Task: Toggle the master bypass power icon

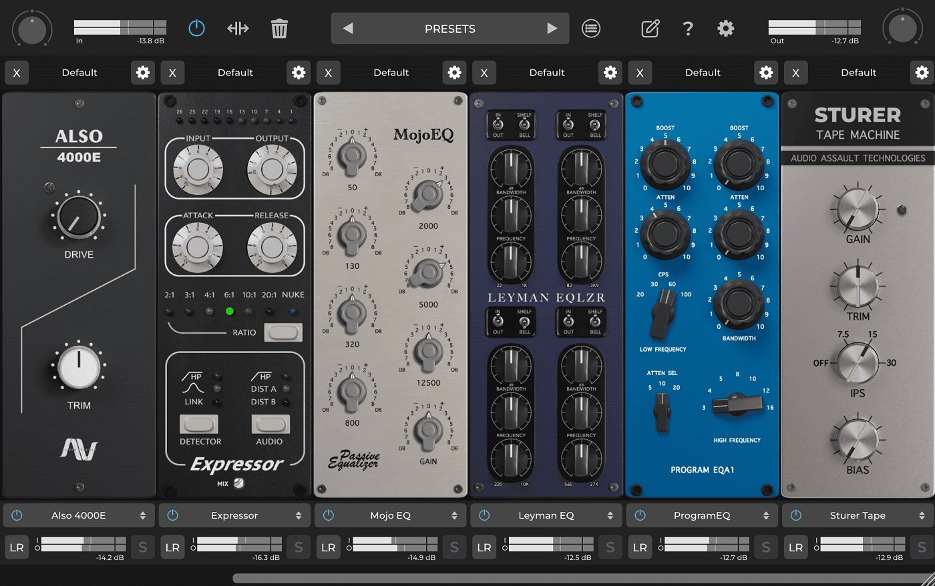Action: click(x=196, y=28)
